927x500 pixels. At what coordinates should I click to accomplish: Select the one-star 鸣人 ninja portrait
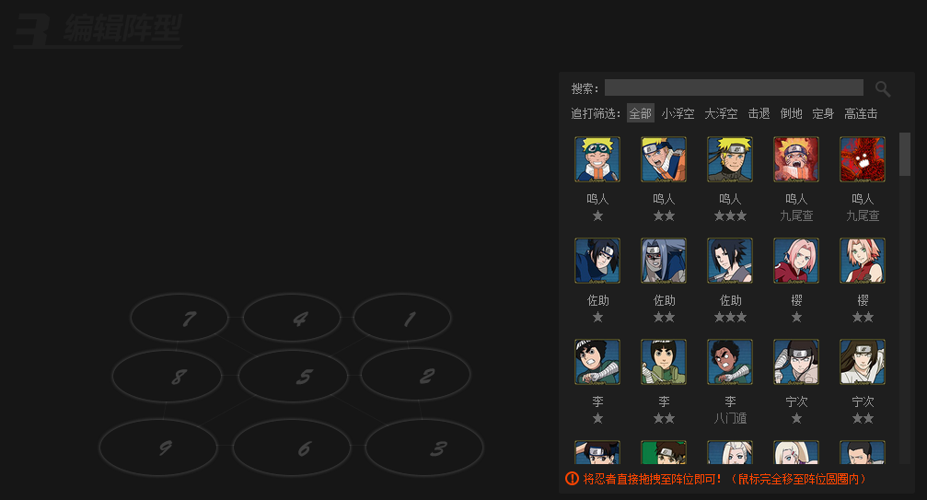coord(597,159)
